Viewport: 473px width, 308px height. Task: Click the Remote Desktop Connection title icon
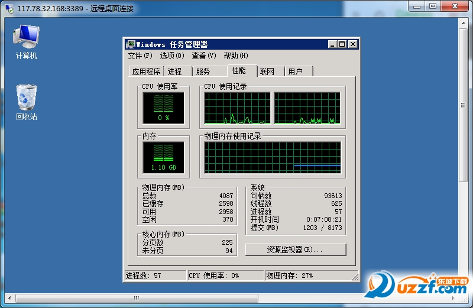click(x=9, y=8)
